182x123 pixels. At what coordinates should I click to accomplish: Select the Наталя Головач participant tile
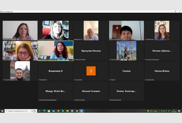[91, 91]
